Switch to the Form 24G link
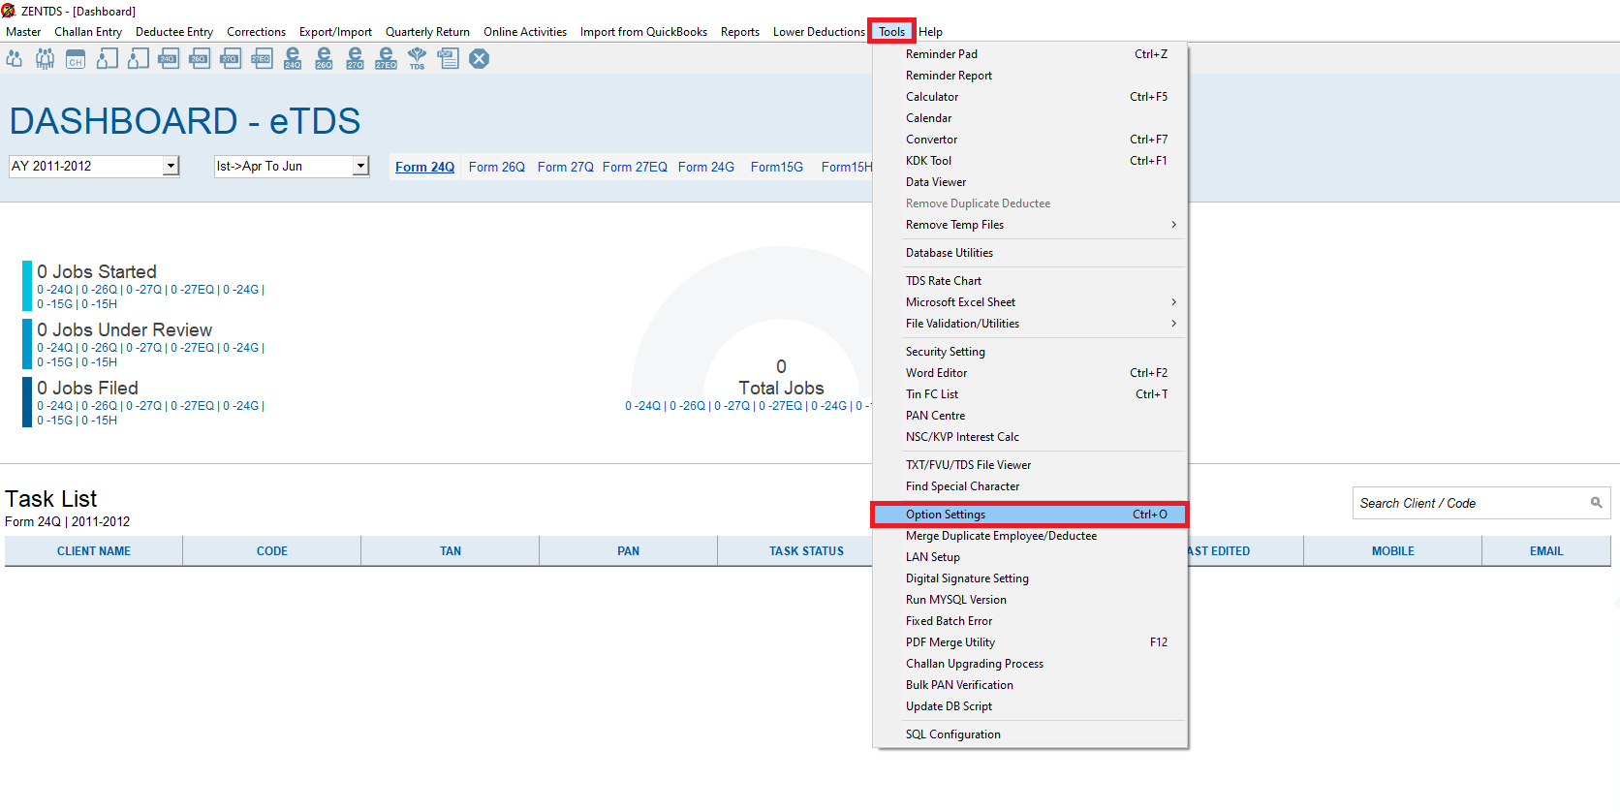 click(706, 167)
